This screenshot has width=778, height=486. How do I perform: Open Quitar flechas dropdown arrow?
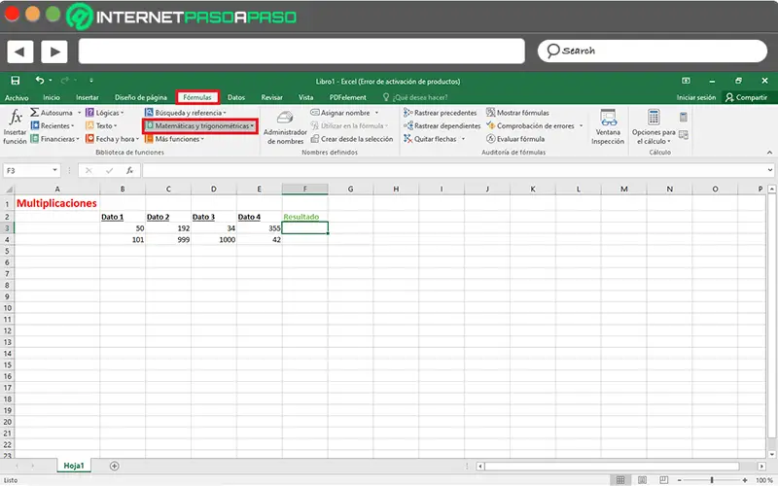coord(464,139)
